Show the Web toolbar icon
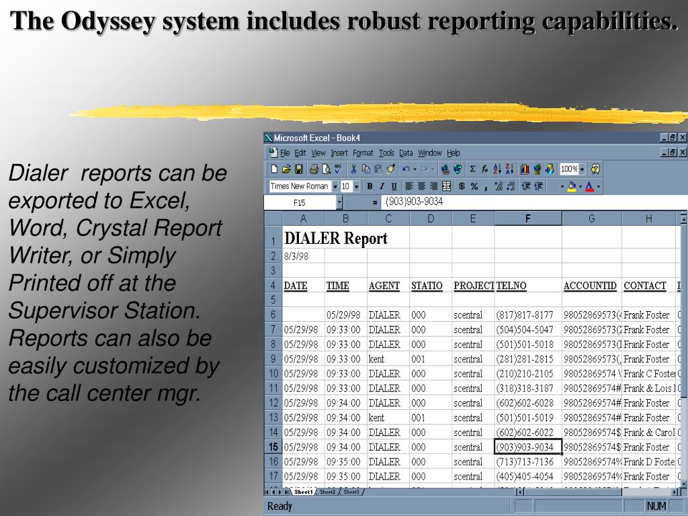Viewport: 688px width, 516px height. [458, 169]
